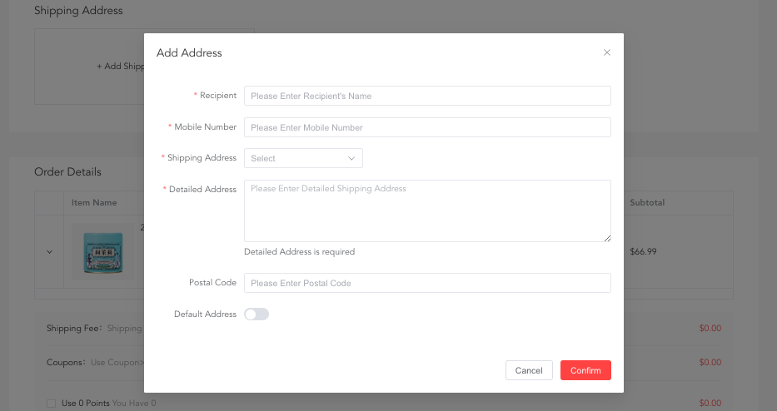Check the Use 0 Points checkbox
Viewport: 777px width, 411px height.
[x=52, y=404]
